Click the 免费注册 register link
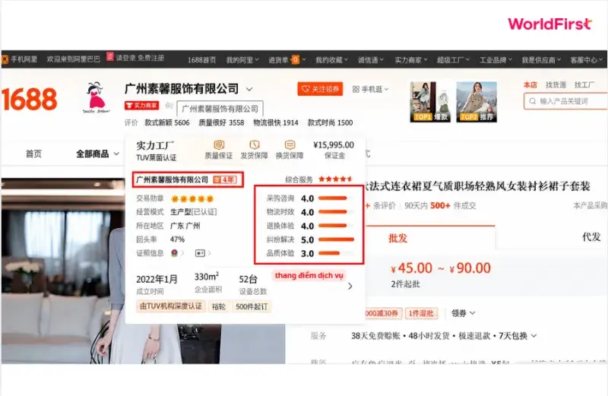The image size is (608, 396). click(x=150, y=58)
